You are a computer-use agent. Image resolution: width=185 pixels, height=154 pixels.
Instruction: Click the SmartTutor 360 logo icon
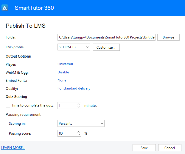tap(5, 8)
